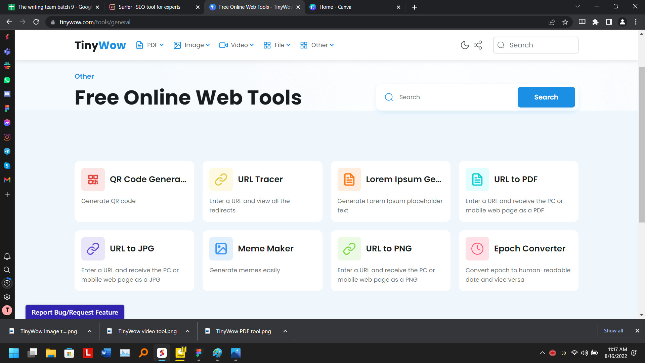Click the TinyWow logo

tap(100, 45)
